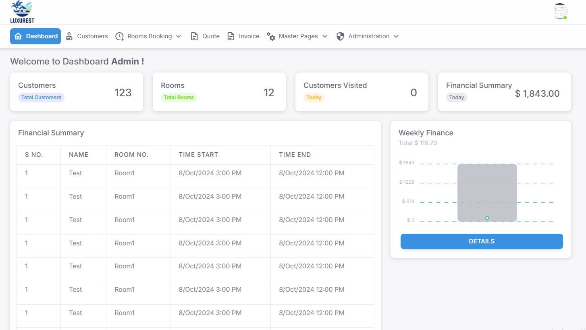This screenshot has height=330, width=586.
Task: Click the Total Customers badge
Action: click(41, 98)
